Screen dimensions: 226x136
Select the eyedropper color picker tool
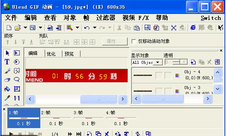pos(7,98)
